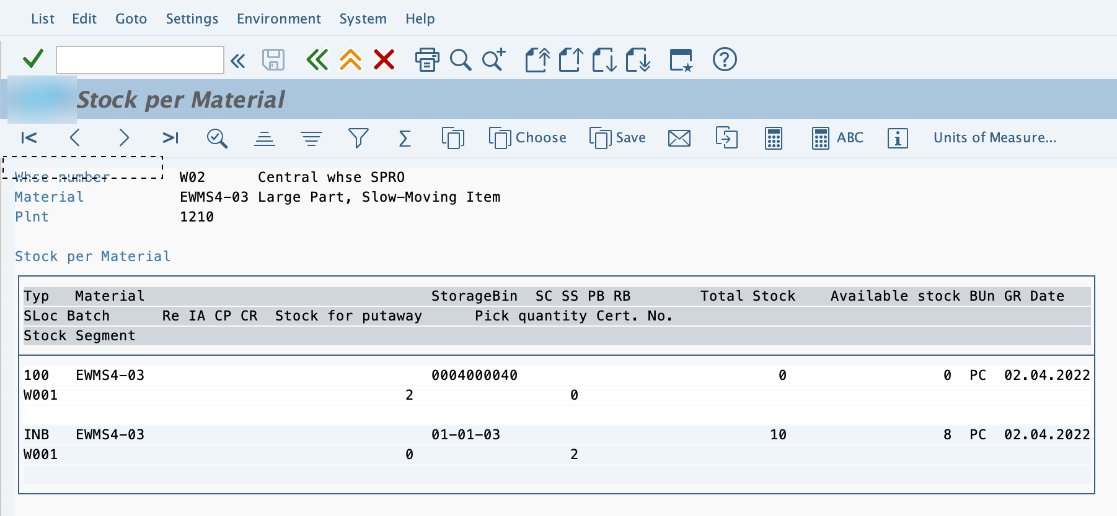Click warehouse number W02 value
This screenshot has height=516, width=1117.
(192, 177)
